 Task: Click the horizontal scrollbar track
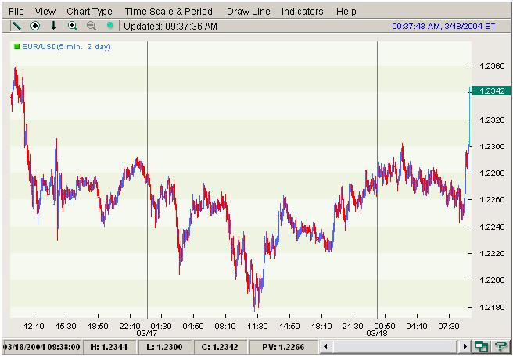tap(395, 347)
